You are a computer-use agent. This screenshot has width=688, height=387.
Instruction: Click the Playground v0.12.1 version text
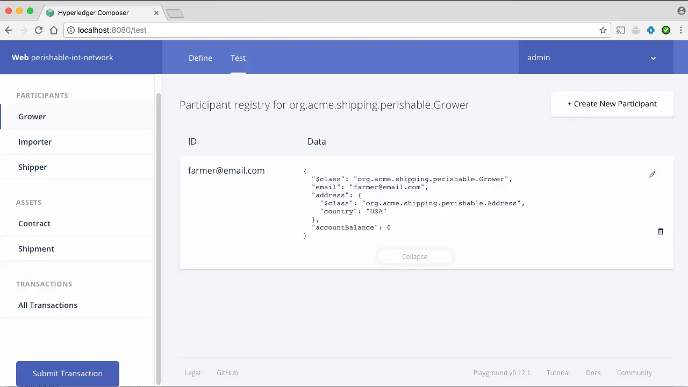501,373
